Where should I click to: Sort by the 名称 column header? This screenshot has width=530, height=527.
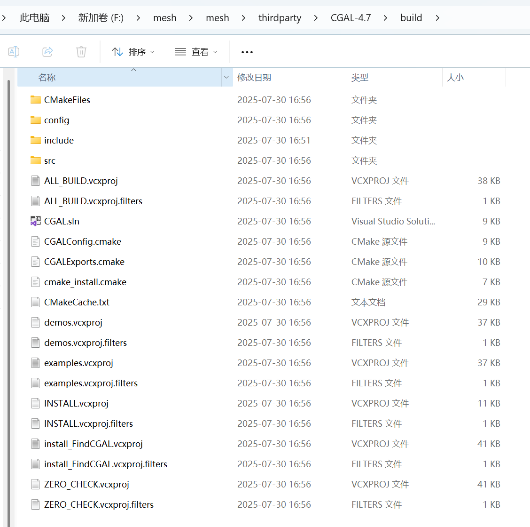pyautogui.click(x=119, y=77)
